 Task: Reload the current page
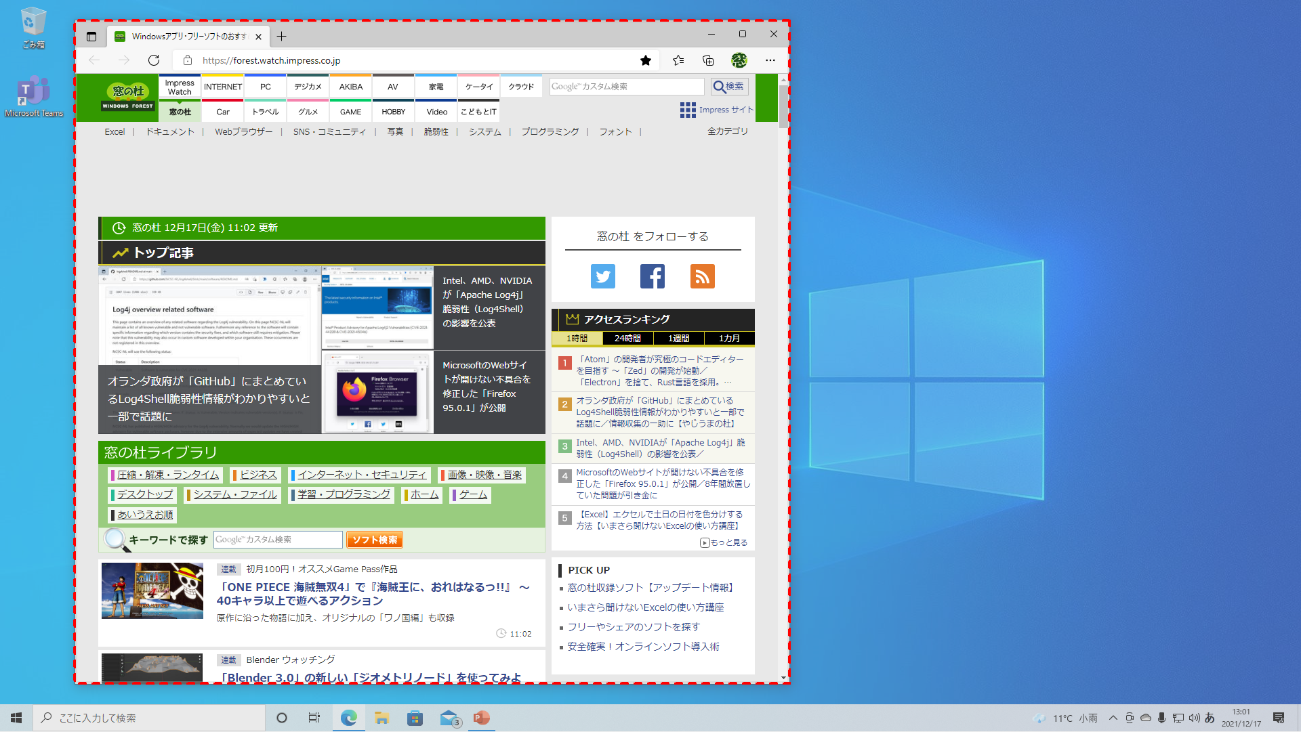[153, 60]
